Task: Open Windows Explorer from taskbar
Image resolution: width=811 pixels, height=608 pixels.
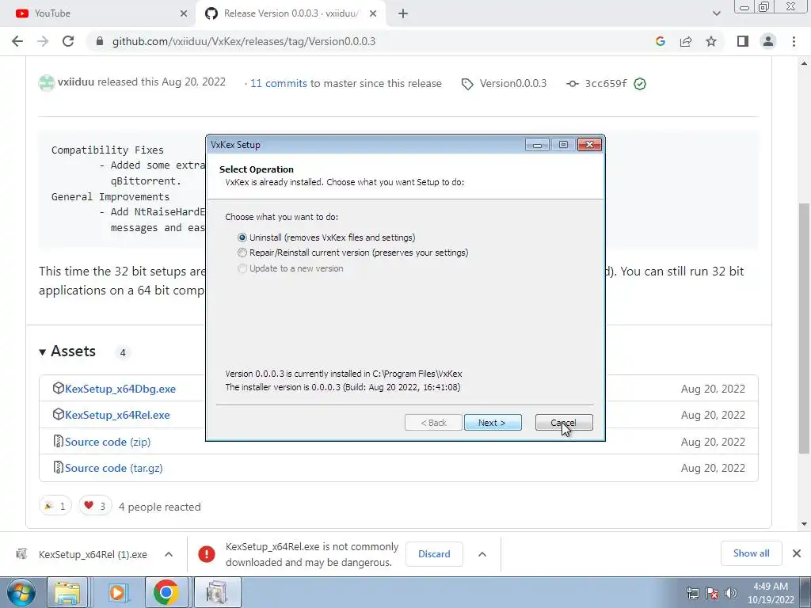Action: pyautogui.click(x=68, y=592)
